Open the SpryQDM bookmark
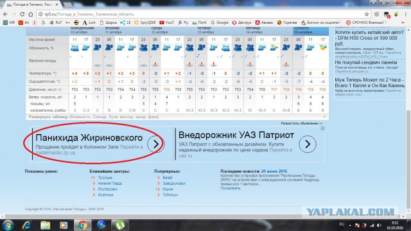Image resolution: width=411 pixels, height=231 pixels. coord(145,22)
